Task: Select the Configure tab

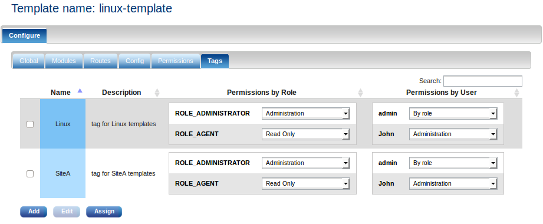Action: coord(25,35)
